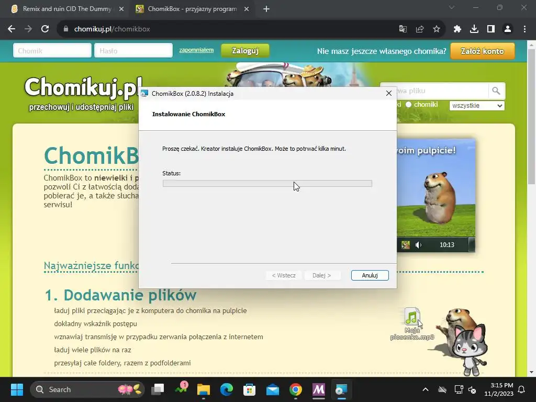Go back in browser history

[x=12, y=29]
